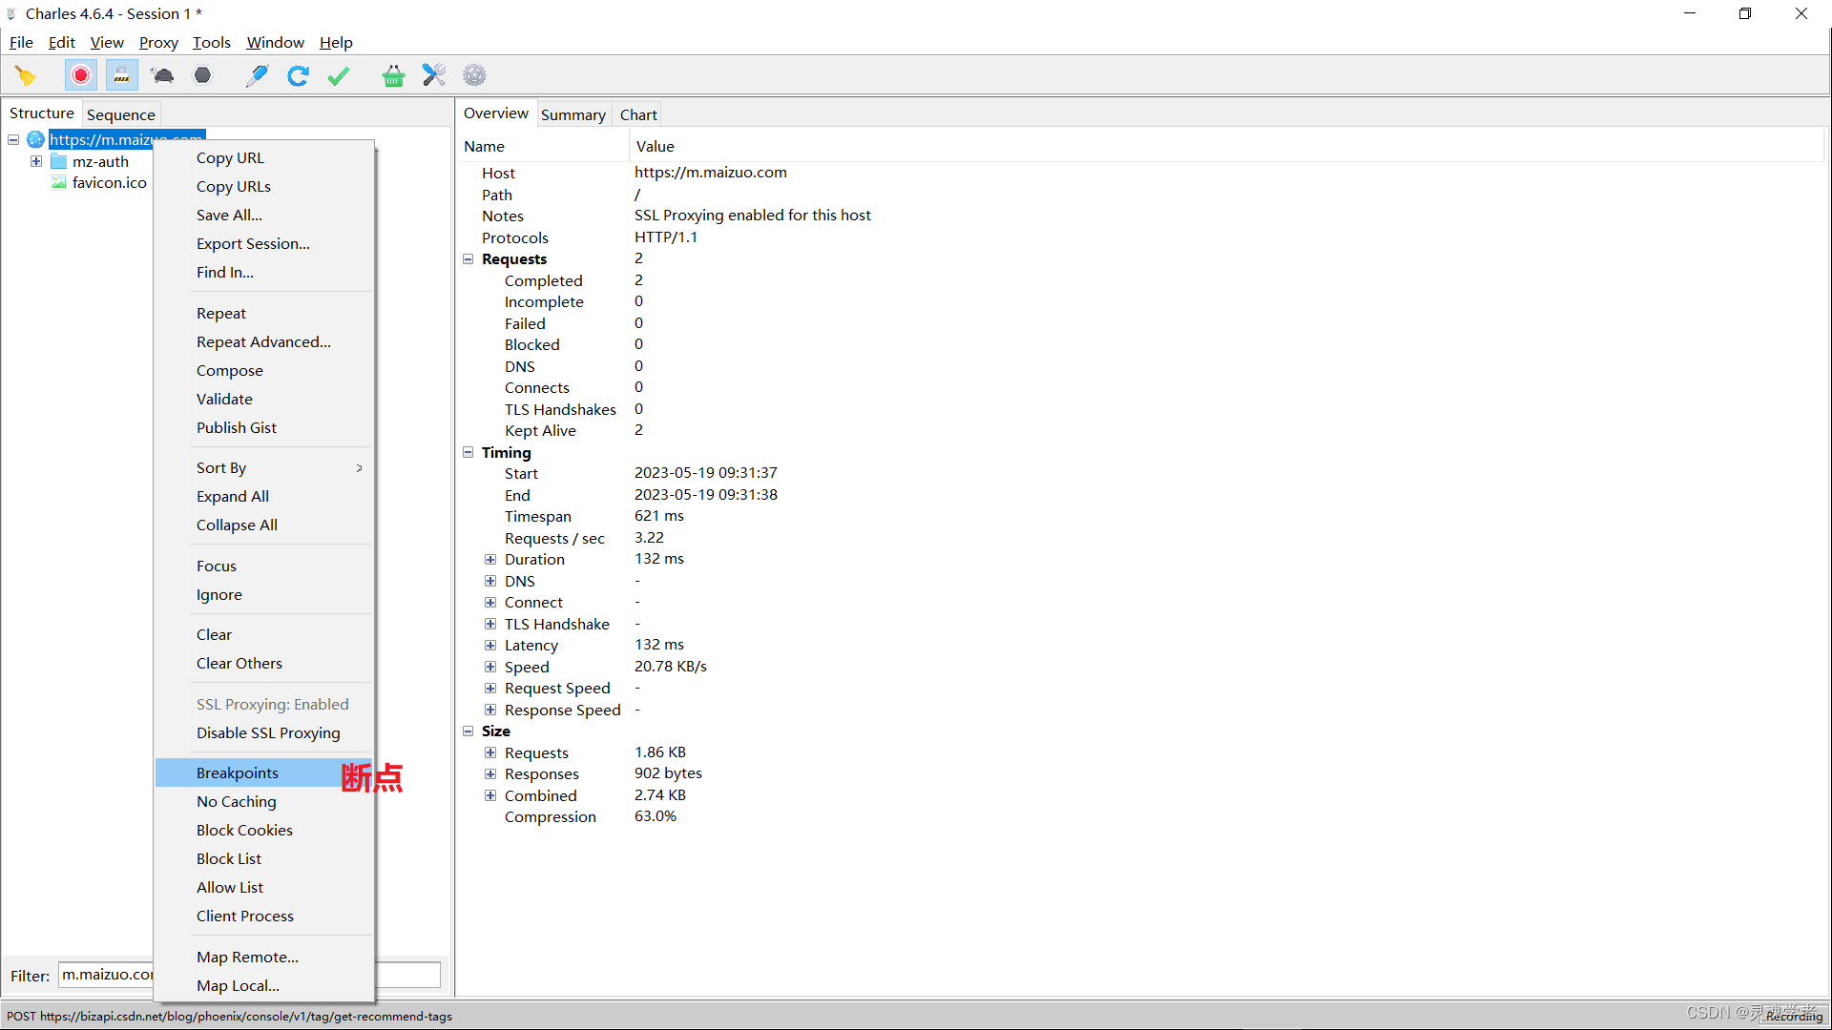Screen dimensions: 1832x1030
Task: Open the settings gear icon
Action: [474, 75]
